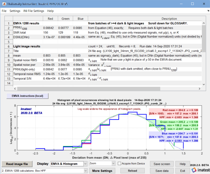The image size is (210, 174).
Task: Click the Save data button
Action: pos(162,171)
